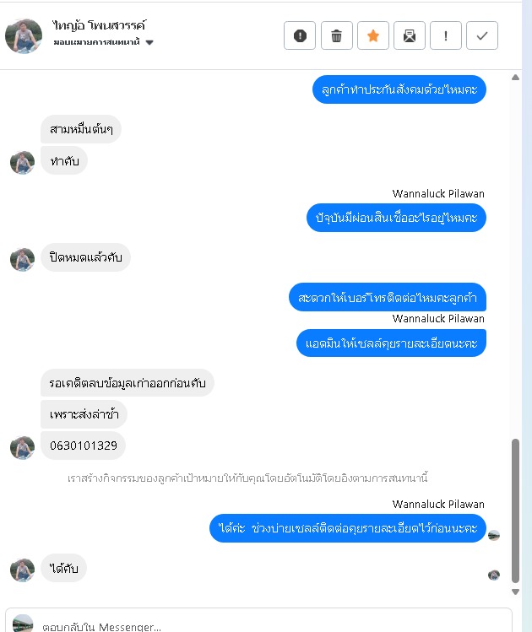Click the automatic target customer activity notice

247,478
